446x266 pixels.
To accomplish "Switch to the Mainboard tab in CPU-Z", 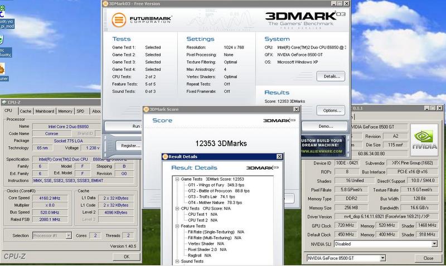I will click(45, 111).
